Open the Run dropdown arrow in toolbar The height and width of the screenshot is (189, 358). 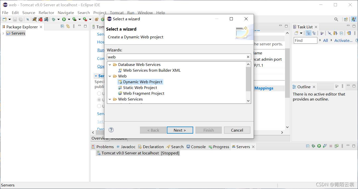(69, 19)
